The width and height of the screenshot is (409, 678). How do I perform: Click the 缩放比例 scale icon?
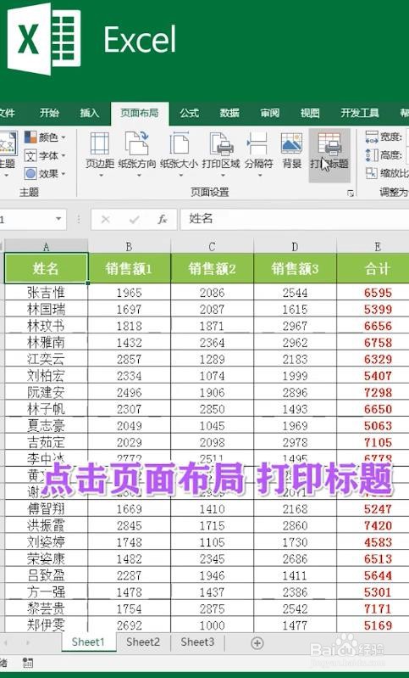coord(371,173)
